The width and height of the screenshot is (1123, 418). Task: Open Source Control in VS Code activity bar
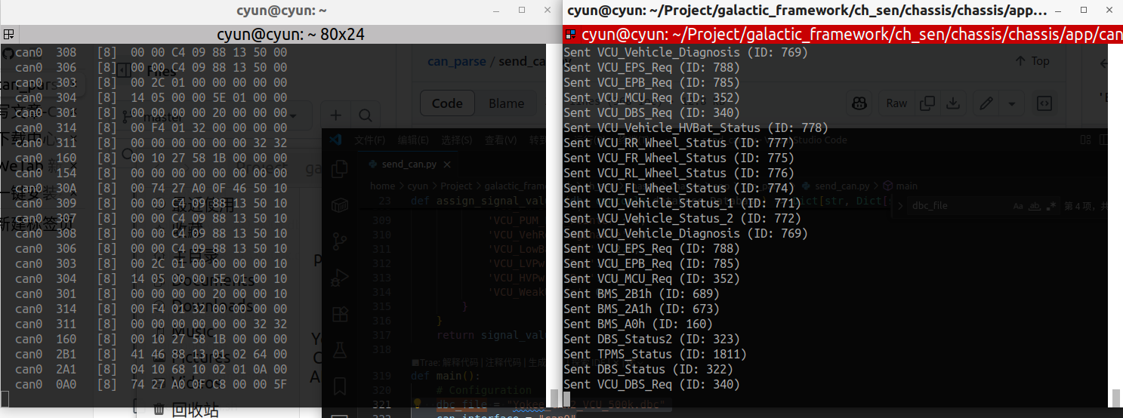coord(340,241)
